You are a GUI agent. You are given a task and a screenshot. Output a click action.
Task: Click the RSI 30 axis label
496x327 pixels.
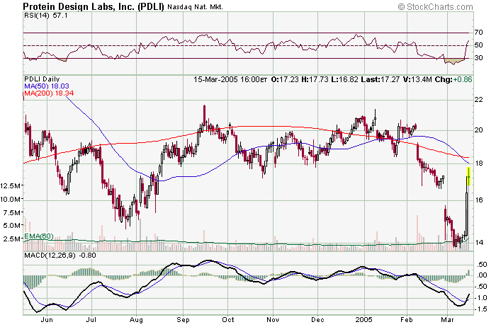point(478,58)
